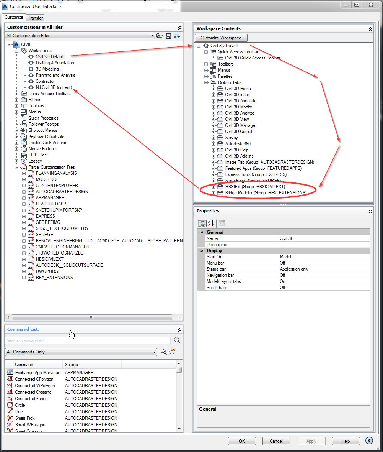Sort properties alphabetically
The width and height of the screenshot is (383, 452).
[x=210, y=224]
